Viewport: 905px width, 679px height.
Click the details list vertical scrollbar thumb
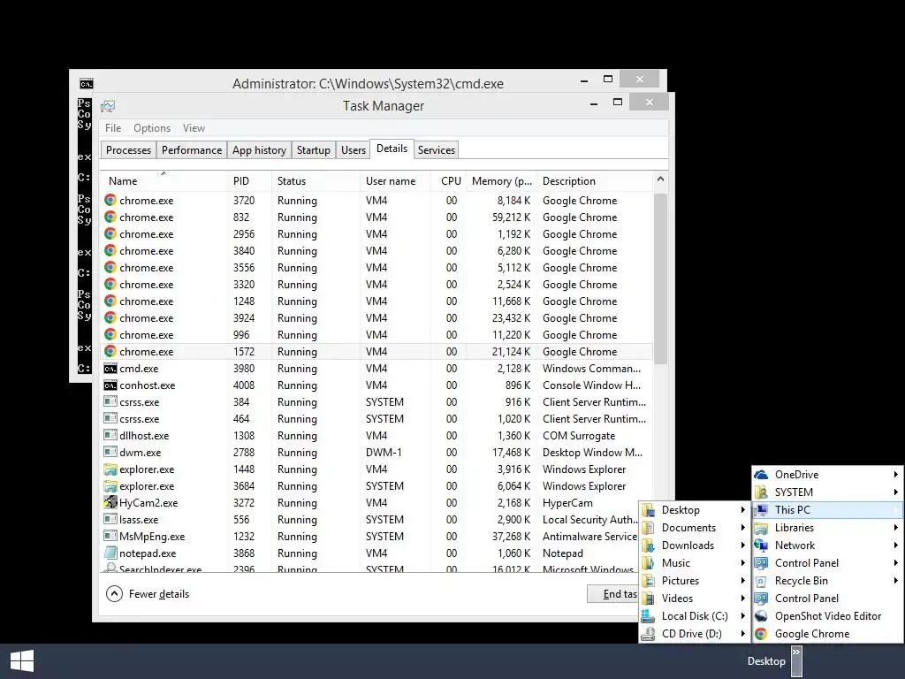tap(660, 278)
